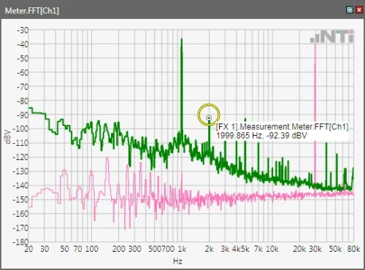Click the 300 label on the Hz axis
The image size is (365, 270).
(x=134, y=249)
